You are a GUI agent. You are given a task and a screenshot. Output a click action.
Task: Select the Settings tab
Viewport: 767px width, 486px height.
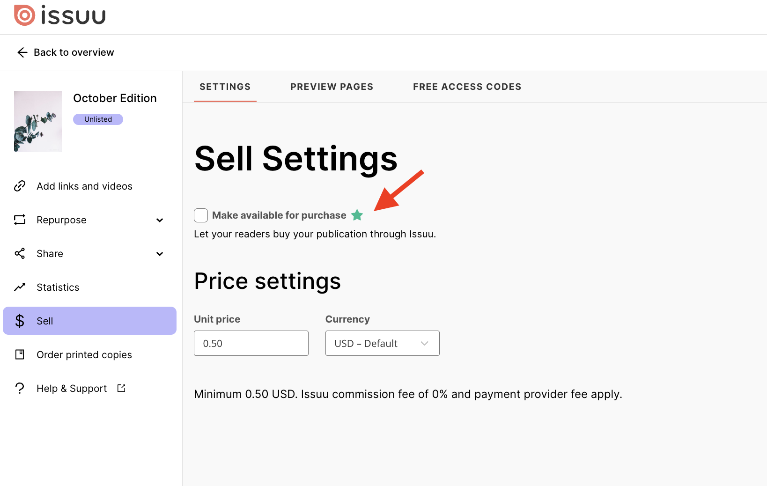pyautogui.click(x=225, y=87)
